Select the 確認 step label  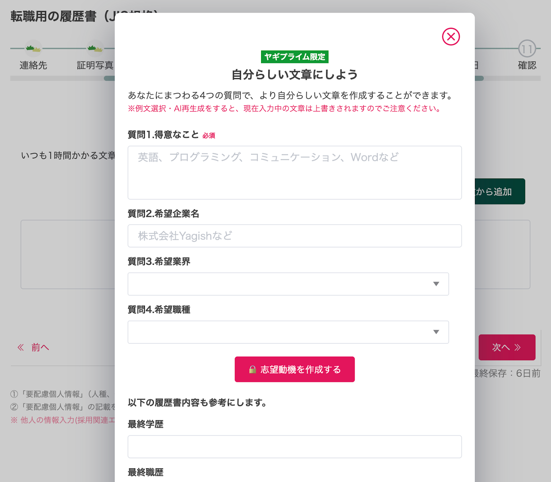527,65
